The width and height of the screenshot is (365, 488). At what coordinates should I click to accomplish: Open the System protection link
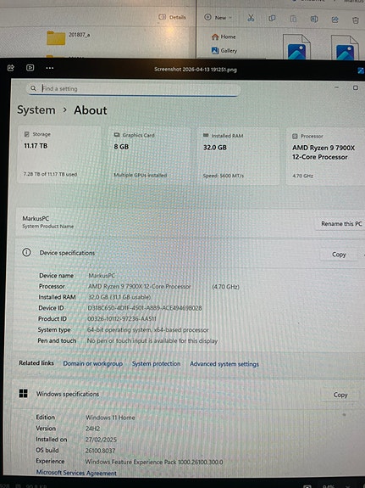156,363
